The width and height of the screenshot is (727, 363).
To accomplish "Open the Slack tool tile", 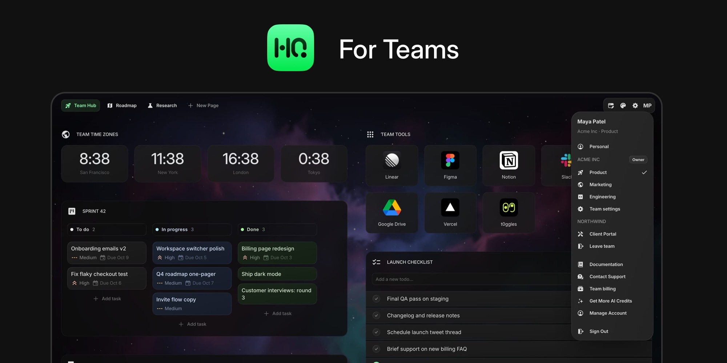I will (557, 166).
